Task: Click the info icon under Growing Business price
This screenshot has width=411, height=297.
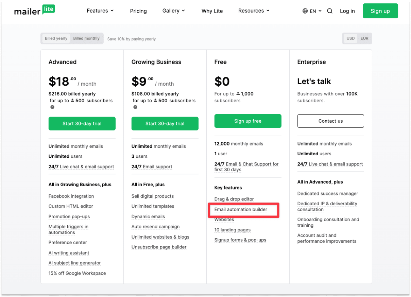Action: point(135,107)
